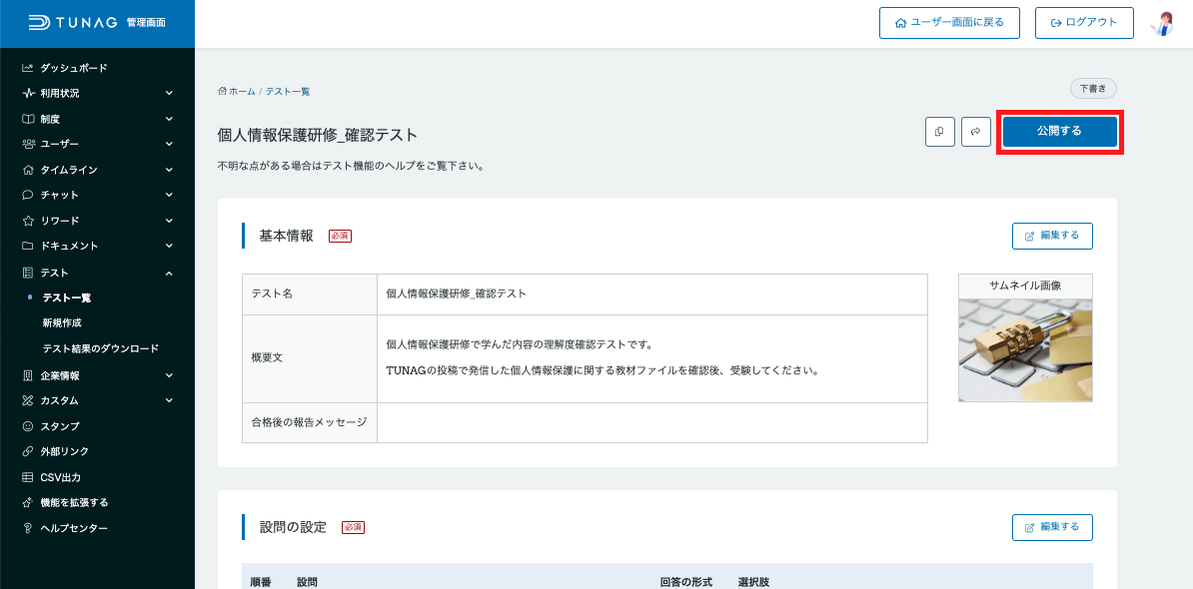
Task: Click the share arrow icon button
Action: click(976, 132)
